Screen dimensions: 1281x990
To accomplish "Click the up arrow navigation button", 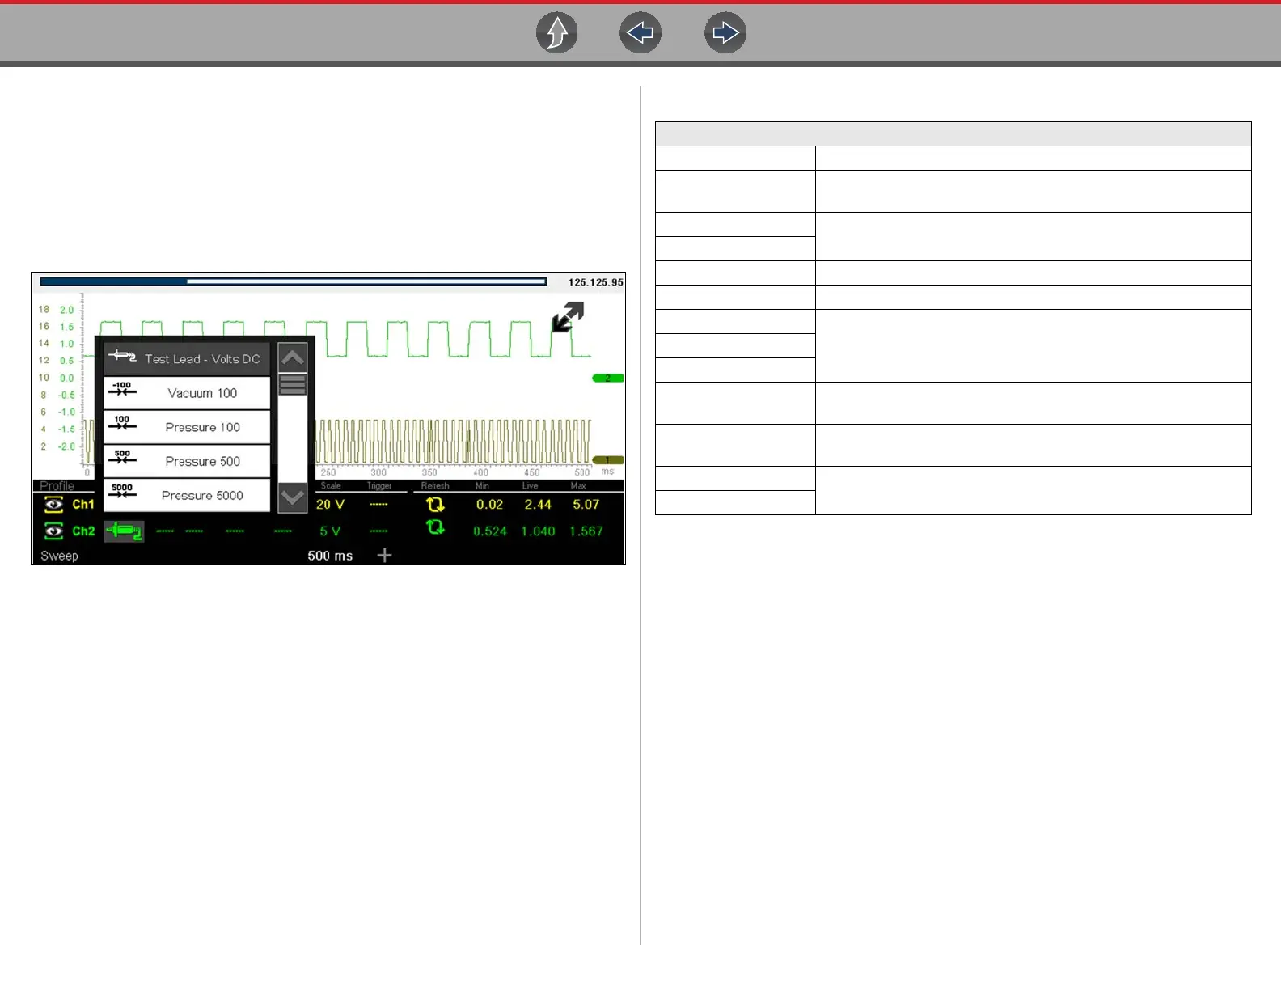I will click(x=557, y=33).
